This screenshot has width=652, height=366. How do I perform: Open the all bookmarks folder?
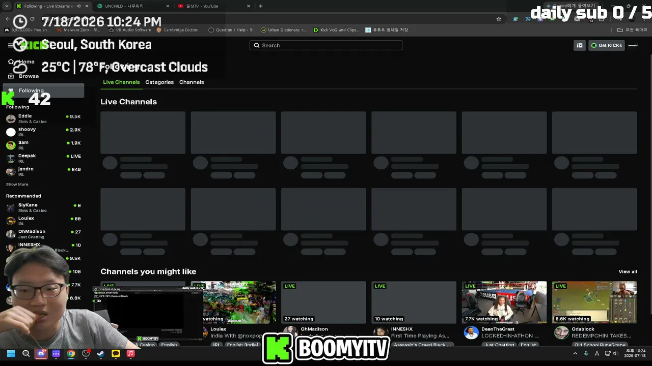tap(632, 30)
